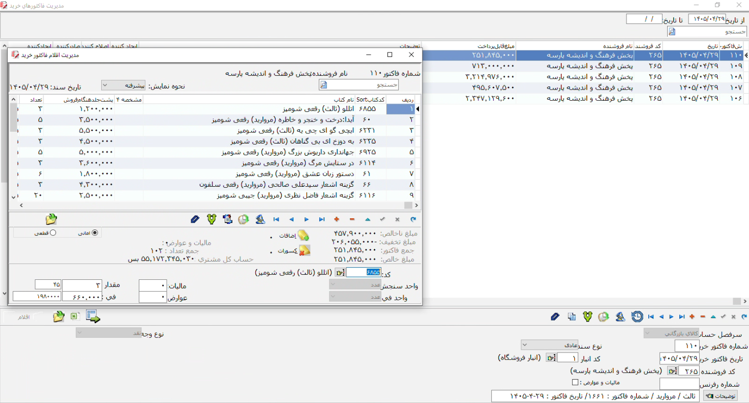Click the stamp icon in items dialog toolbar
Viewport: 749px width, 403px height.
click(x=260, y=219)
